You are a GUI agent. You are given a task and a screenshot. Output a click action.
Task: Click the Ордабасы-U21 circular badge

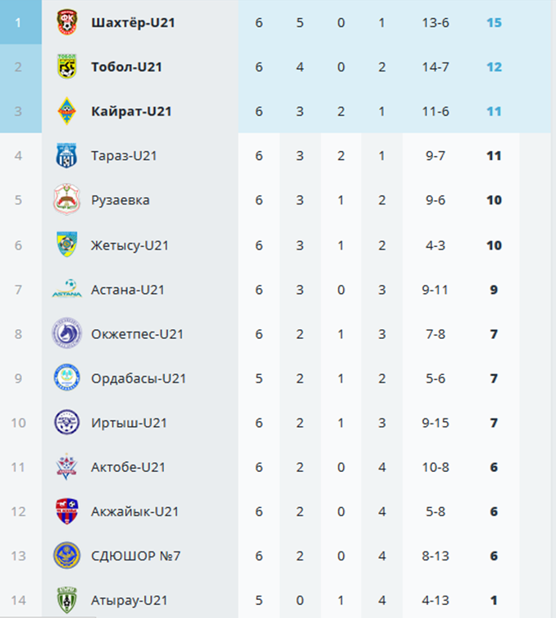click(66, 378)
